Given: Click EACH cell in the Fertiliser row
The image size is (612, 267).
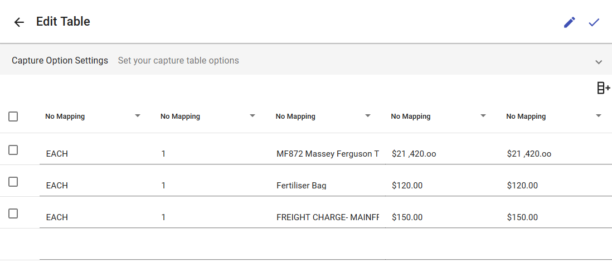Looking at the screenshot, I should click(95, 186).
